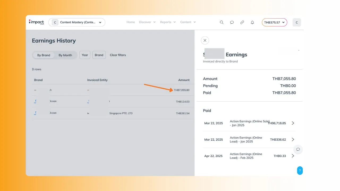Close the Earnings detail panel
This screenshot has height=191, width=340.
(x=205, y=40)
